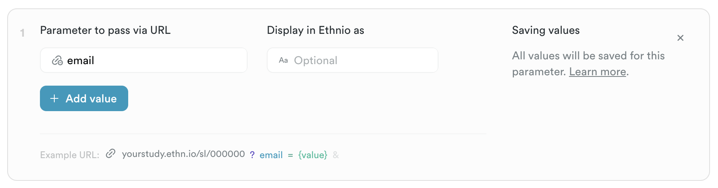This screenshot has width=718, height=188.
Task: Click the yourstudy.ethn.io example URL text
Action: (183, 154)
